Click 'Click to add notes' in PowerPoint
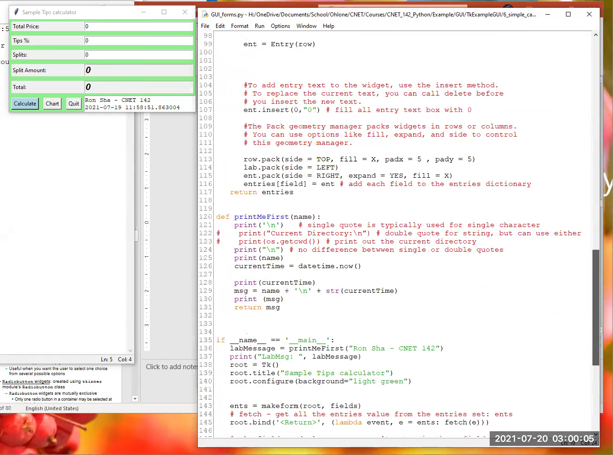This screenshot has height=455, width=613. click(171, 367)
